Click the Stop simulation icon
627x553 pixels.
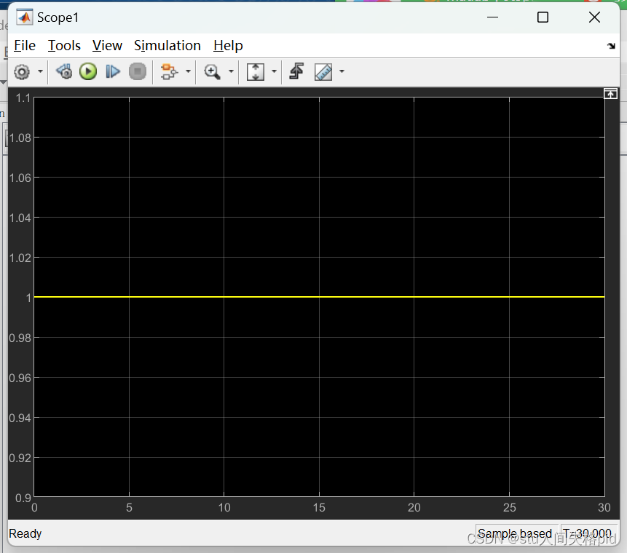click(x=138, y=71)
